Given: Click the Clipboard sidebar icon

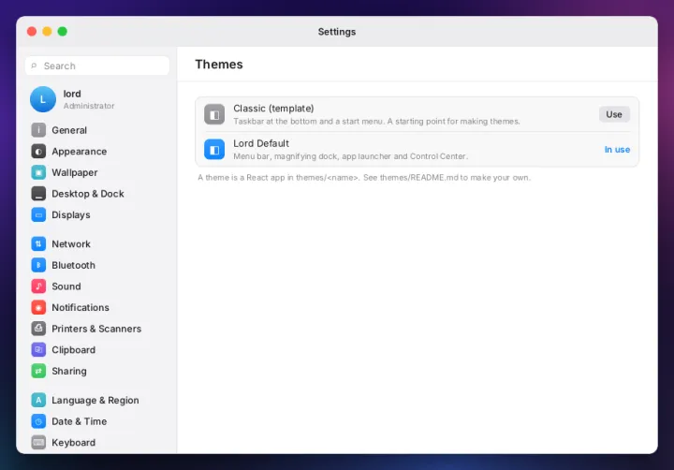Looking at the screenshot, I should [x=38, y=349].
